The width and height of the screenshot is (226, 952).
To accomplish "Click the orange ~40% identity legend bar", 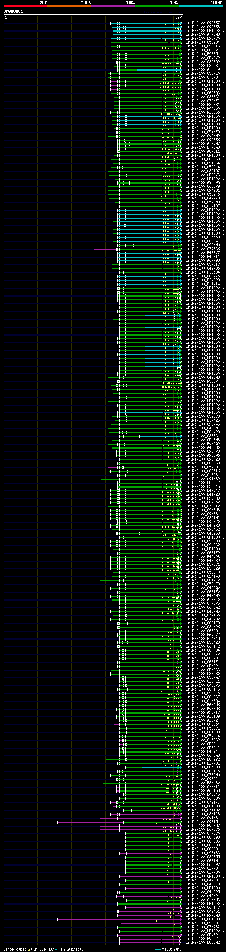I will [69, 6].
